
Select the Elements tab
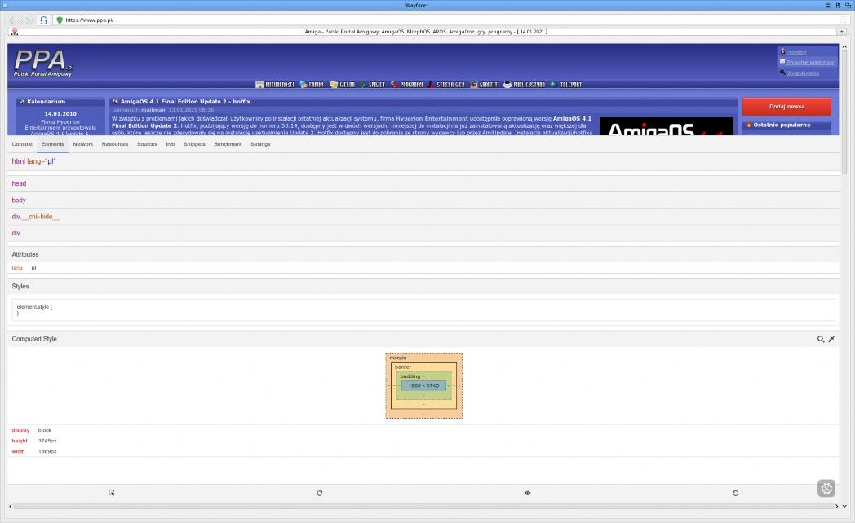(52, 144)
